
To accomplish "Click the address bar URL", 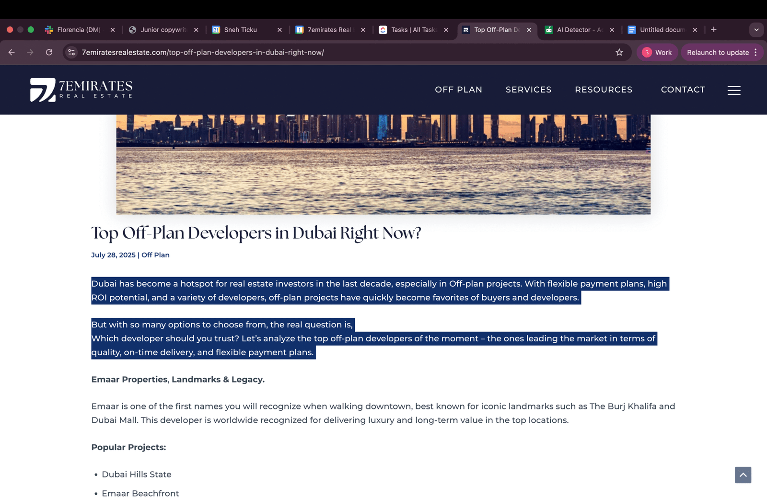I will [x=203, y=52].
